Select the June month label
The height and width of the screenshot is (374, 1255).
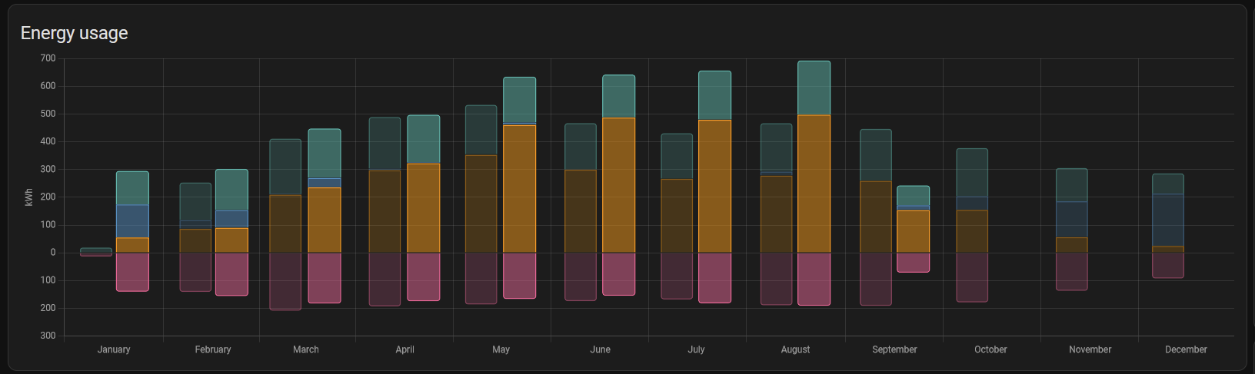coord(600,349)
